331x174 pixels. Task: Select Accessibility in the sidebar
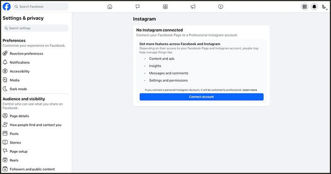coord(19,71)
